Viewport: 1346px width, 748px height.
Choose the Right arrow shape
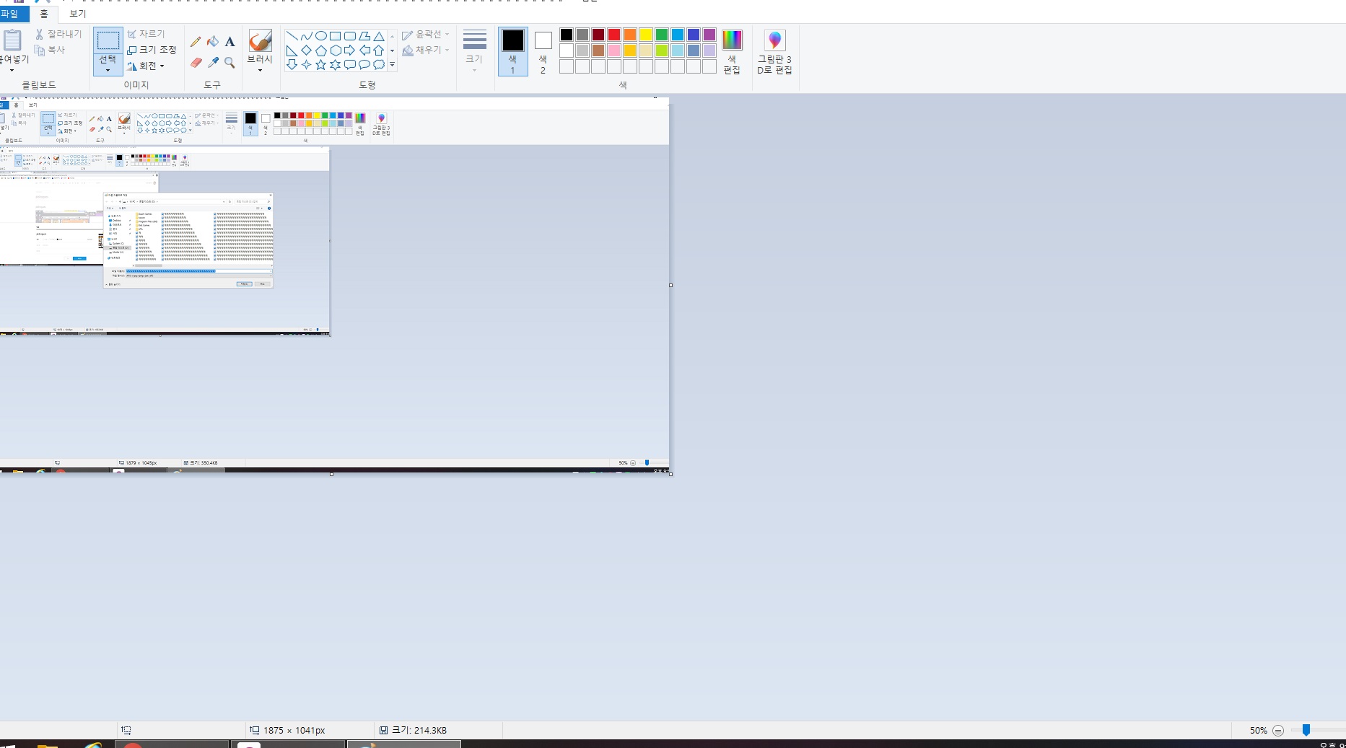(349, 50)
